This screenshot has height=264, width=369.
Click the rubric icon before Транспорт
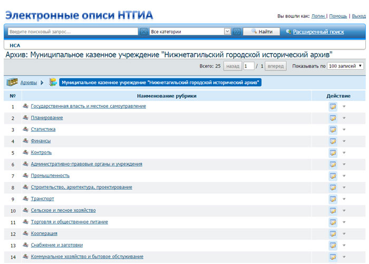[x=25, y=198]
